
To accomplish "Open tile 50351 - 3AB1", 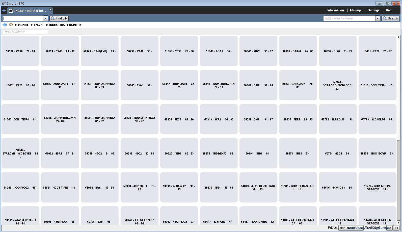I will click(258, 85).
